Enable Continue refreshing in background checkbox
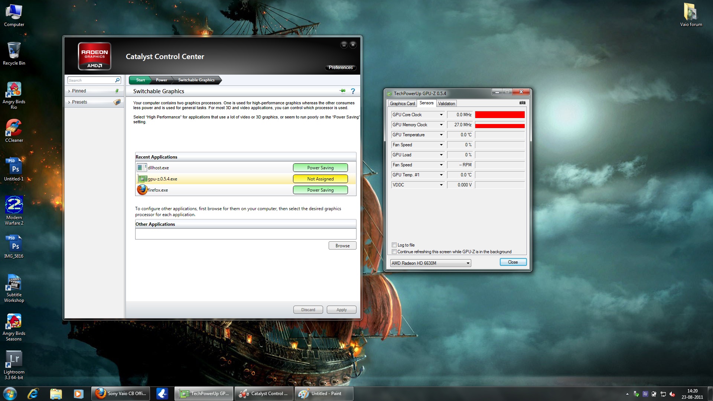 coord(394,252)
